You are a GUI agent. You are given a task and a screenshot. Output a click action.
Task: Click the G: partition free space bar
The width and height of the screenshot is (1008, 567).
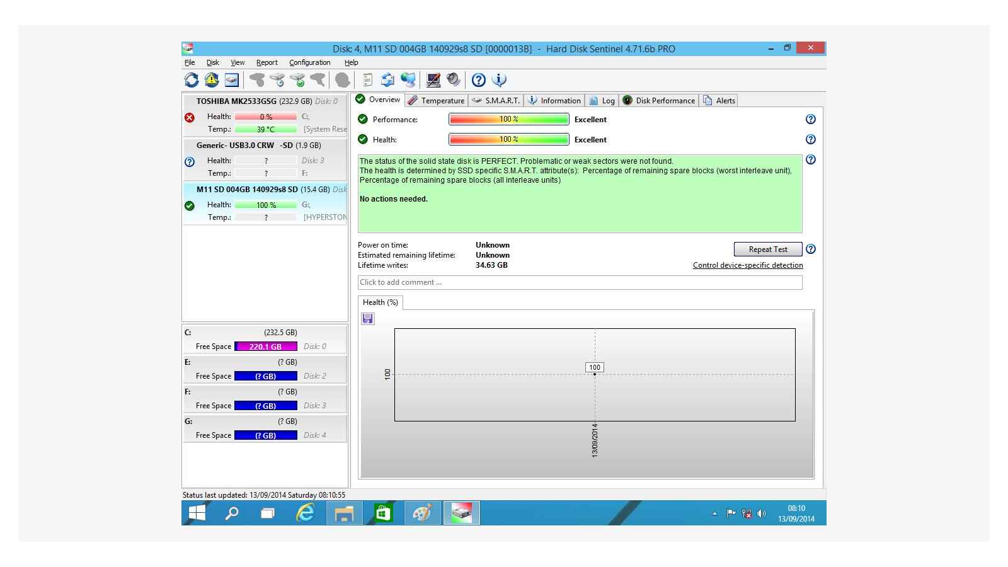coord(265,435)
